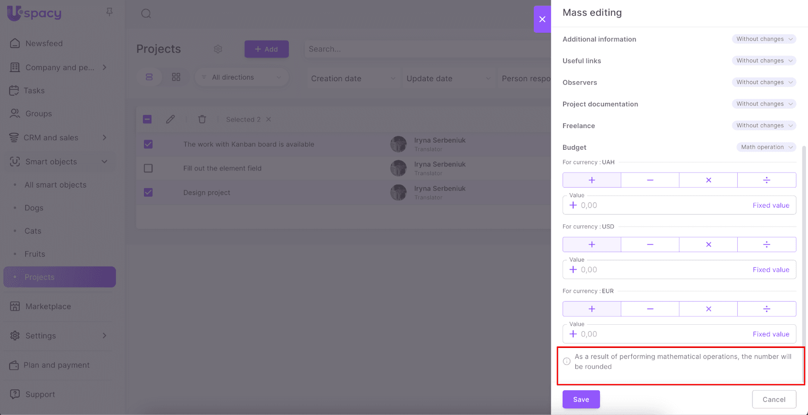Go to Marketplace in sidebar

coord(48,307)
